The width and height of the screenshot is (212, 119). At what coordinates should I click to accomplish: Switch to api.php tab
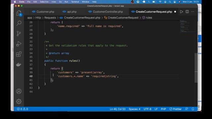tap(70, 12)
